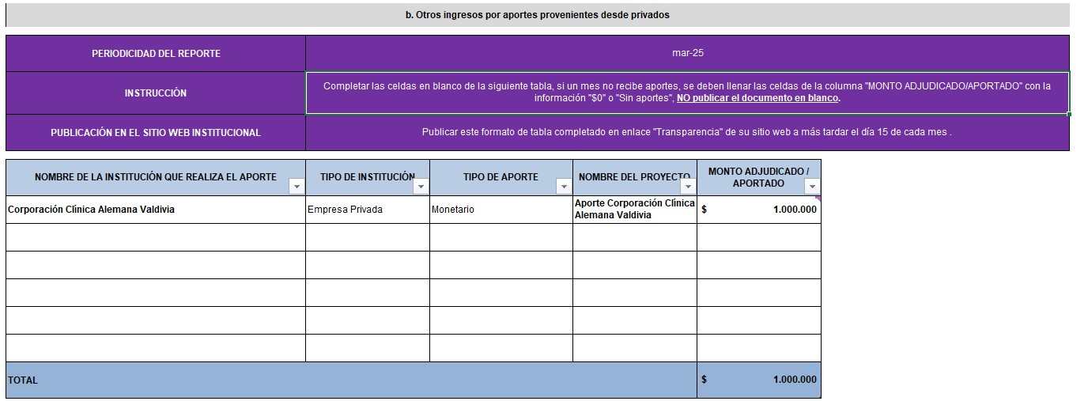This screenshot has width=1088, height=401.
Task: Select the TOTAL row amount '$ 1.000.000'
Action: (x=759, y=380)
